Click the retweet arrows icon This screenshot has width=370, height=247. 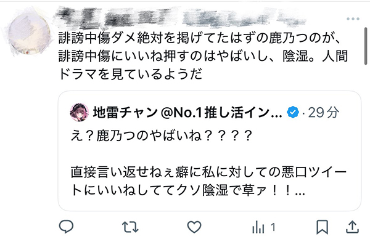(130, 227)
